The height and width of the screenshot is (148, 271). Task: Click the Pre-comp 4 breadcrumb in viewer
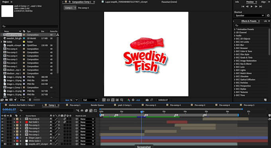pos(83,8)
